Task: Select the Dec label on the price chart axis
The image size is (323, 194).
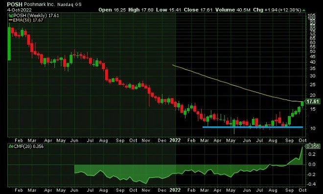Action: (162, 141)
